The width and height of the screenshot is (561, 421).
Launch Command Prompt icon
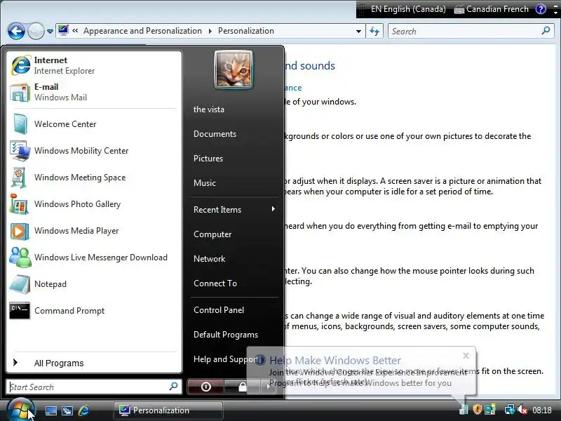tap(20, 311)
